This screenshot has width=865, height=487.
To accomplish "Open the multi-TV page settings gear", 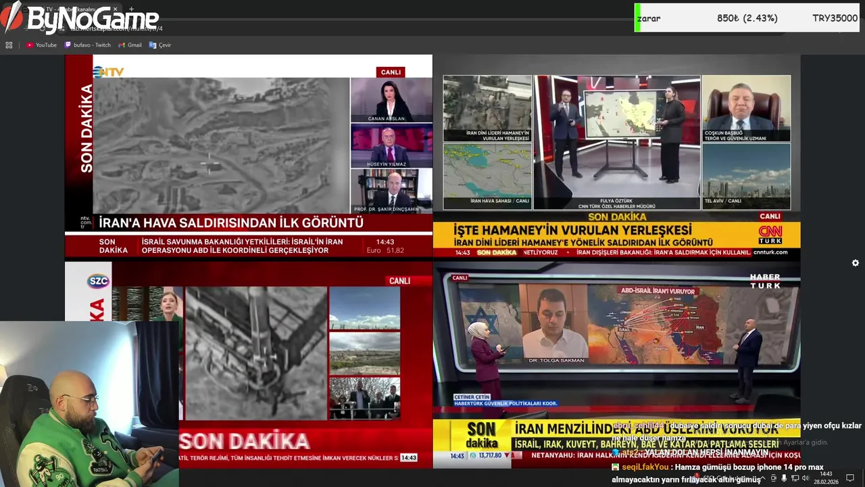I will (856, 263).
